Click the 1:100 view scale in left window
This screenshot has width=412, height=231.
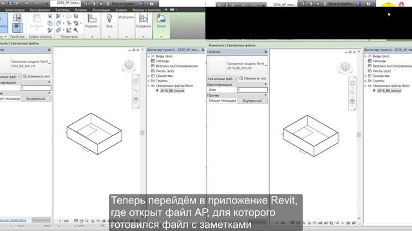[64, 221]
